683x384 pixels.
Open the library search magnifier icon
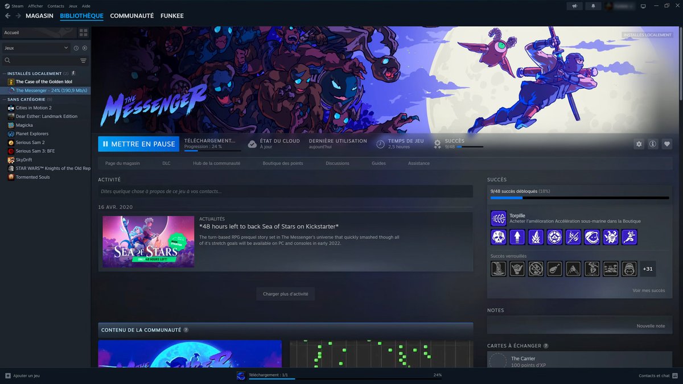tap(7, 60)
